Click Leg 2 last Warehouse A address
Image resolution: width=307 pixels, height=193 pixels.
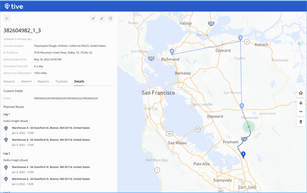click(x=51, y=179)
